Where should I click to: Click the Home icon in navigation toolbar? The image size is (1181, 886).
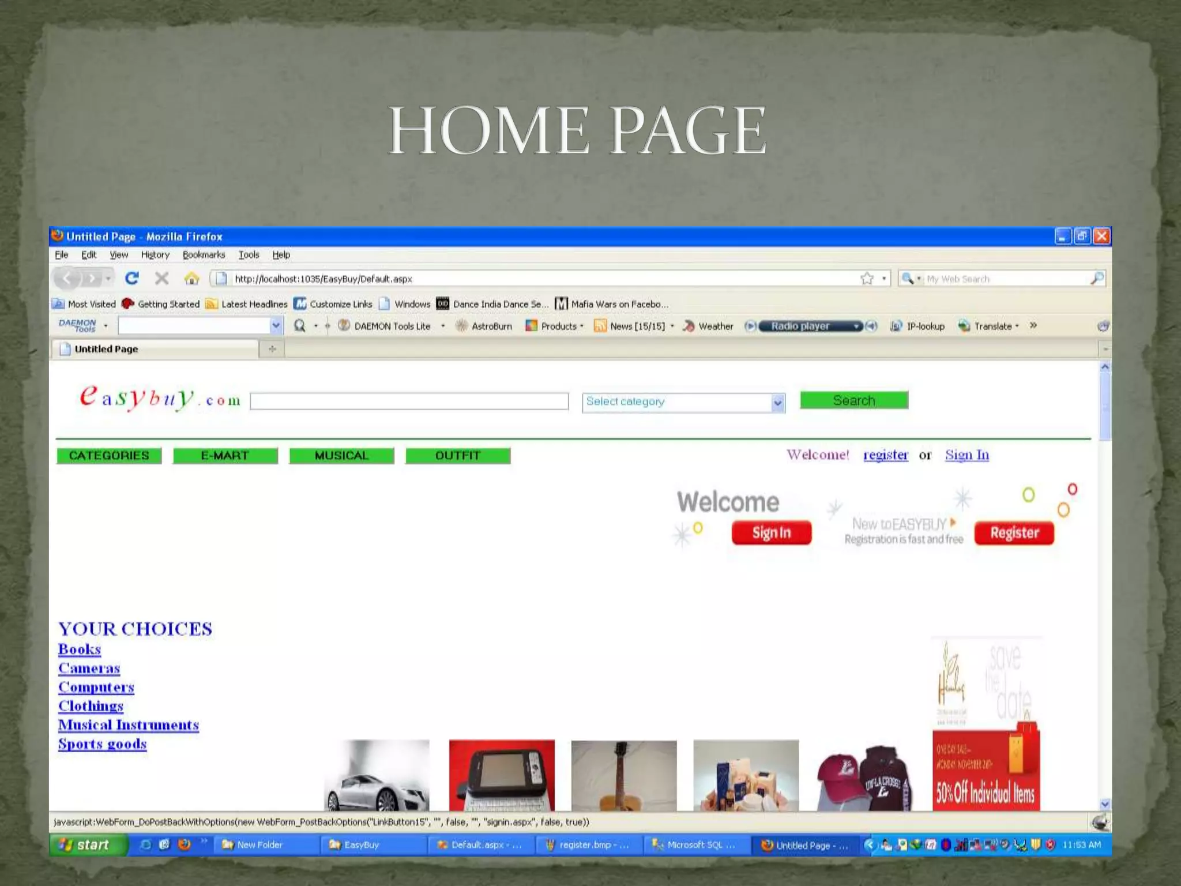click(191, 279)
